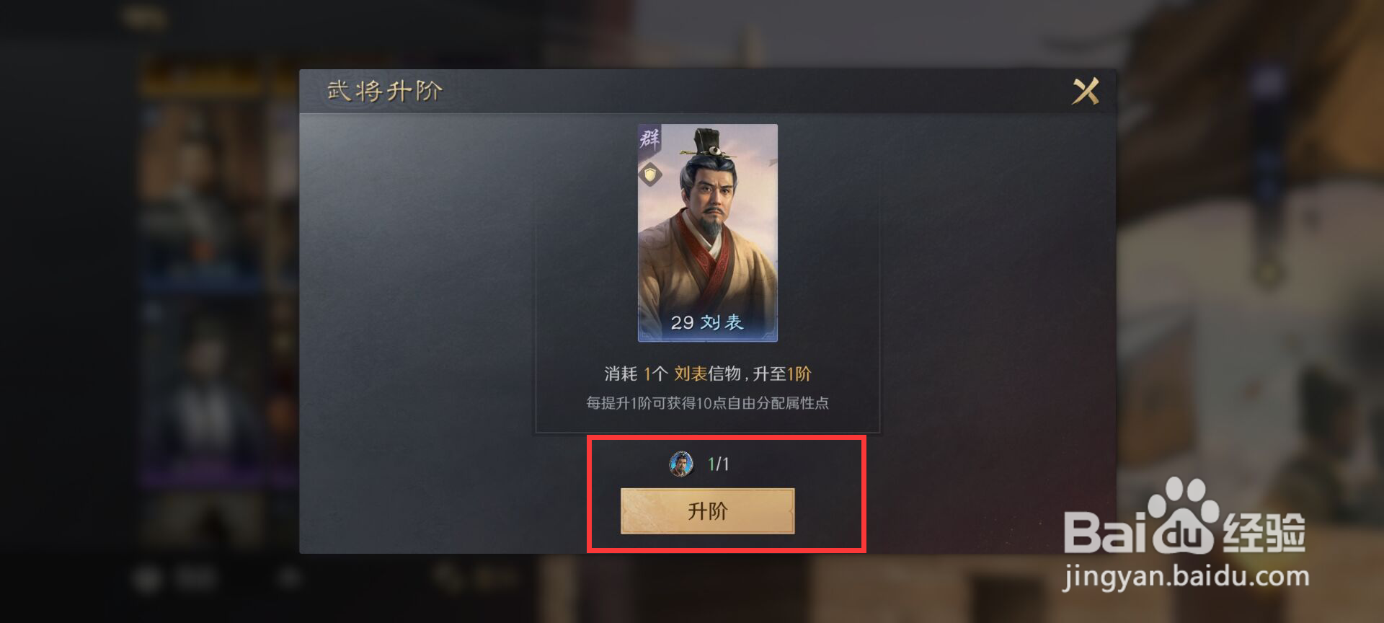Tap hint text about 10点自由分配属性点
The height and width of the screenshot is (623, 1384).
click(x=707, y=403)
